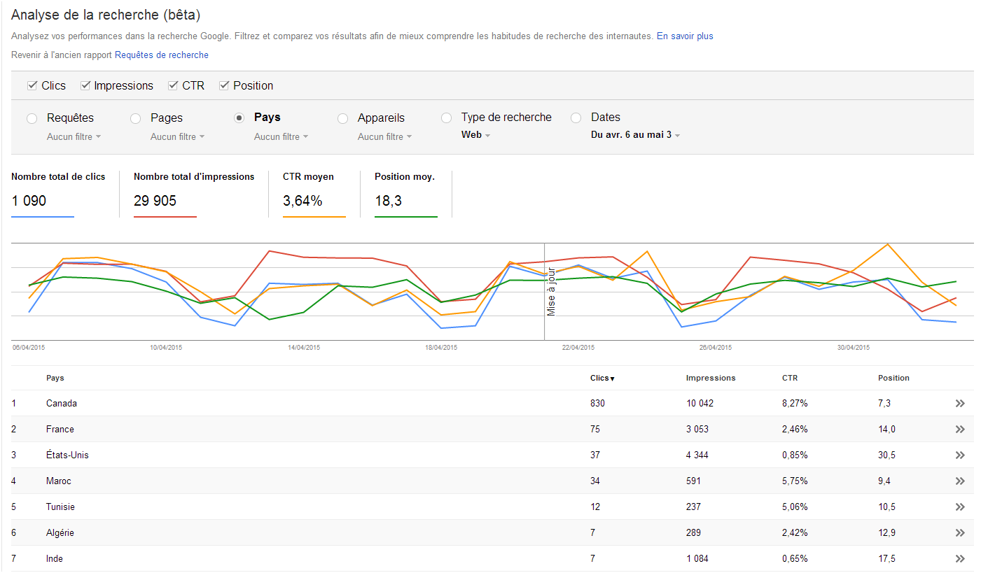Expand the Aucun filtre dropdown under Pages
Image resolution: width=988 pixels, height=573 pixels.
click(x=177, y=137)
